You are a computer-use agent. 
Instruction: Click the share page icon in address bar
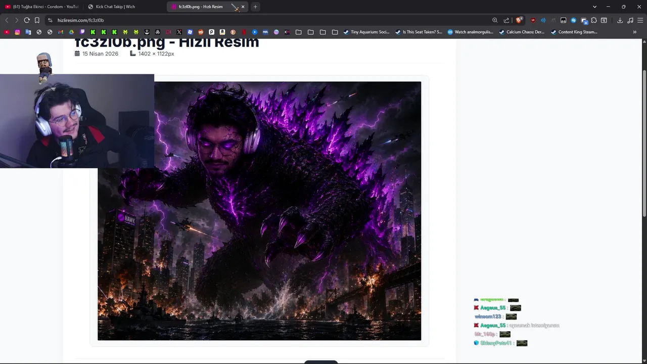[x=506, y=20]
